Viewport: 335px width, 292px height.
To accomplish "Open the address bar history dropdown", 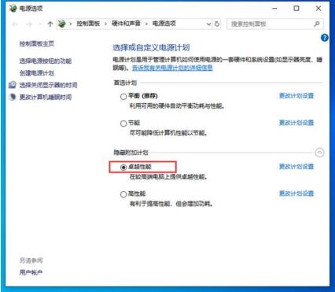I will coord(208,24).
